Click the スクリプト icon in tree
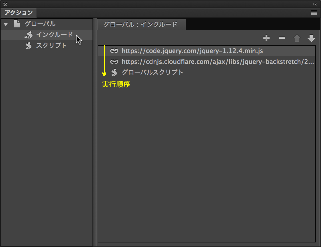The image size is (321, 247). tap(29, 46)
